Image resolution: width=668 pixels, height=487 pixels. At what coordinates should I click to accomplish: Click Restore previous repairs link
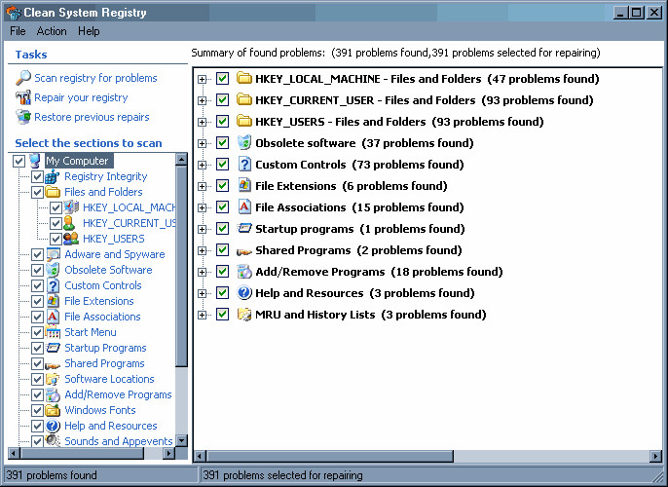[92, 117]
